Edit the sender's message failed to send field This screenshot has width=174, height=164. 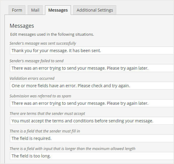point(92,68)
